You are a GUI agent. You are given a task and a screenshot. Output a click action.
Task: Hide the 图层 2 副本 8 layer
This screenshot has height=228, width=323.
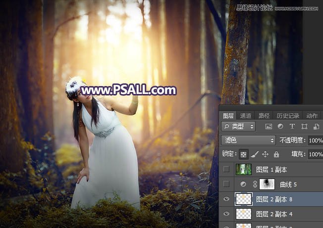(x=226, y=199)
